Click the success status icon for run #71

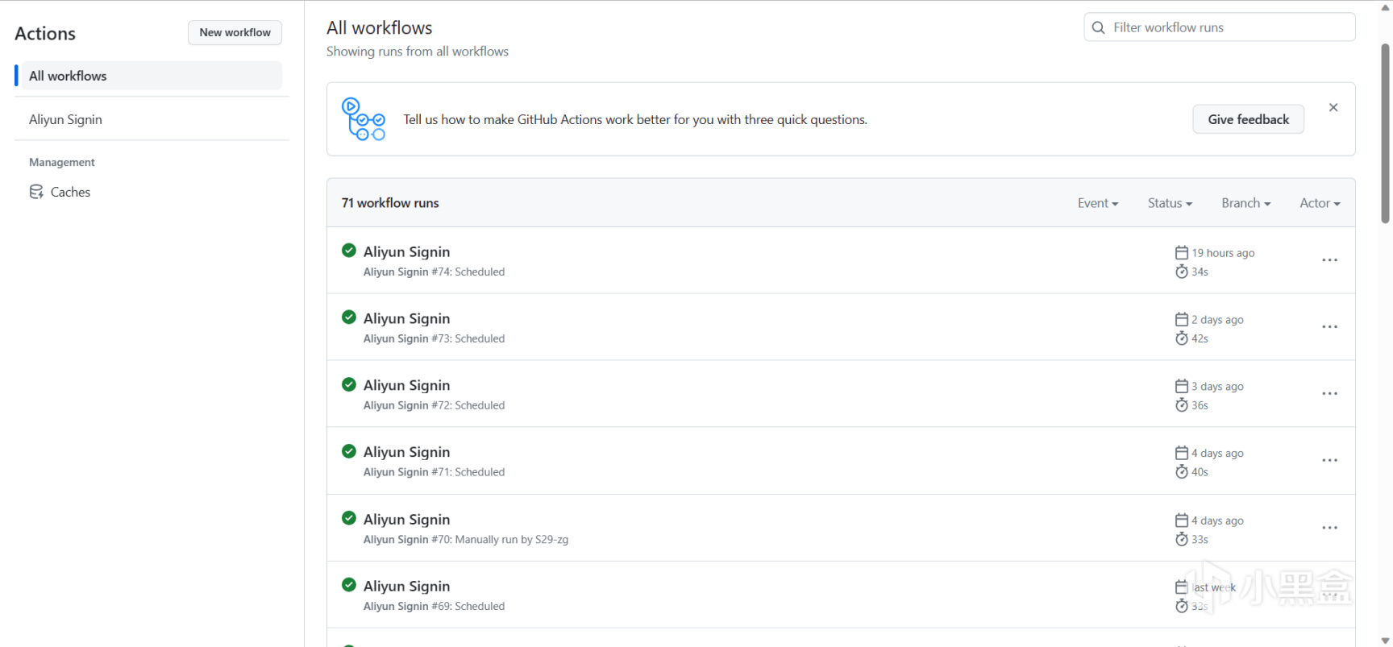pyautogui.click(x=349, y=451)
